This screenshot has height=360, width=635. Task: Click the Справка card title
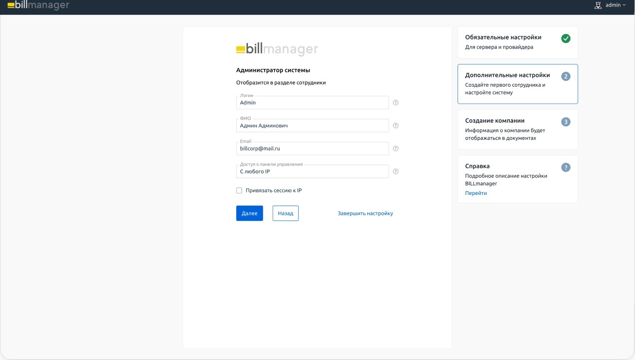[x=477, y=166]
